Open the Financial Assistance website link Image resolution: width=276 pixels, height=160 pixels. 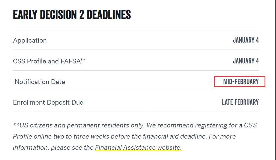click(x=138, y=147)
